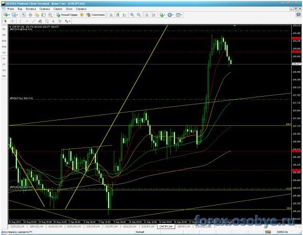Open the Strategy Tester icon
Viewport: 303px width, 235px height.
pos(50,15)
